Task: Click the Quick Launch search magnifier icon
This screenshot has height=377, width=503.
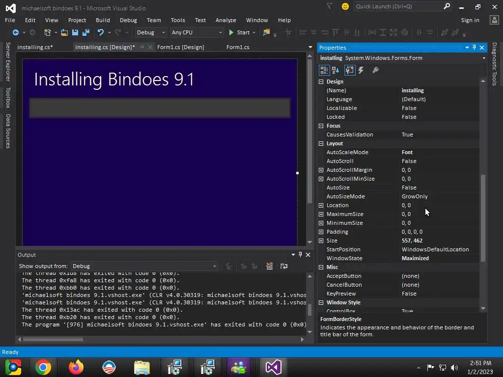Action: point(447,6)
